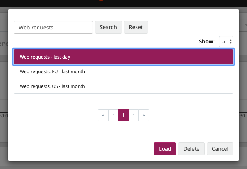The image size is (247, 169).
Task: Delete the selected saved query
Action: point(191,149)
